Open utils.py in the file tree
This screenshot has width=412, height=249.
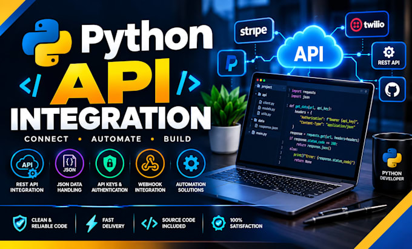click(x=264, y=114)
